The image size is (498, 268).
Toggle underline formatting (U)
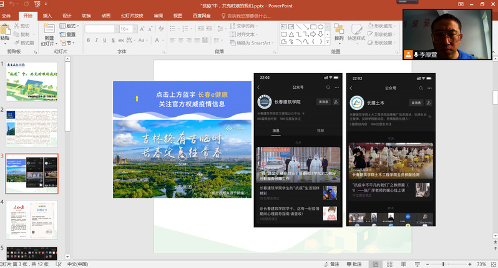(x=105, y=41)
